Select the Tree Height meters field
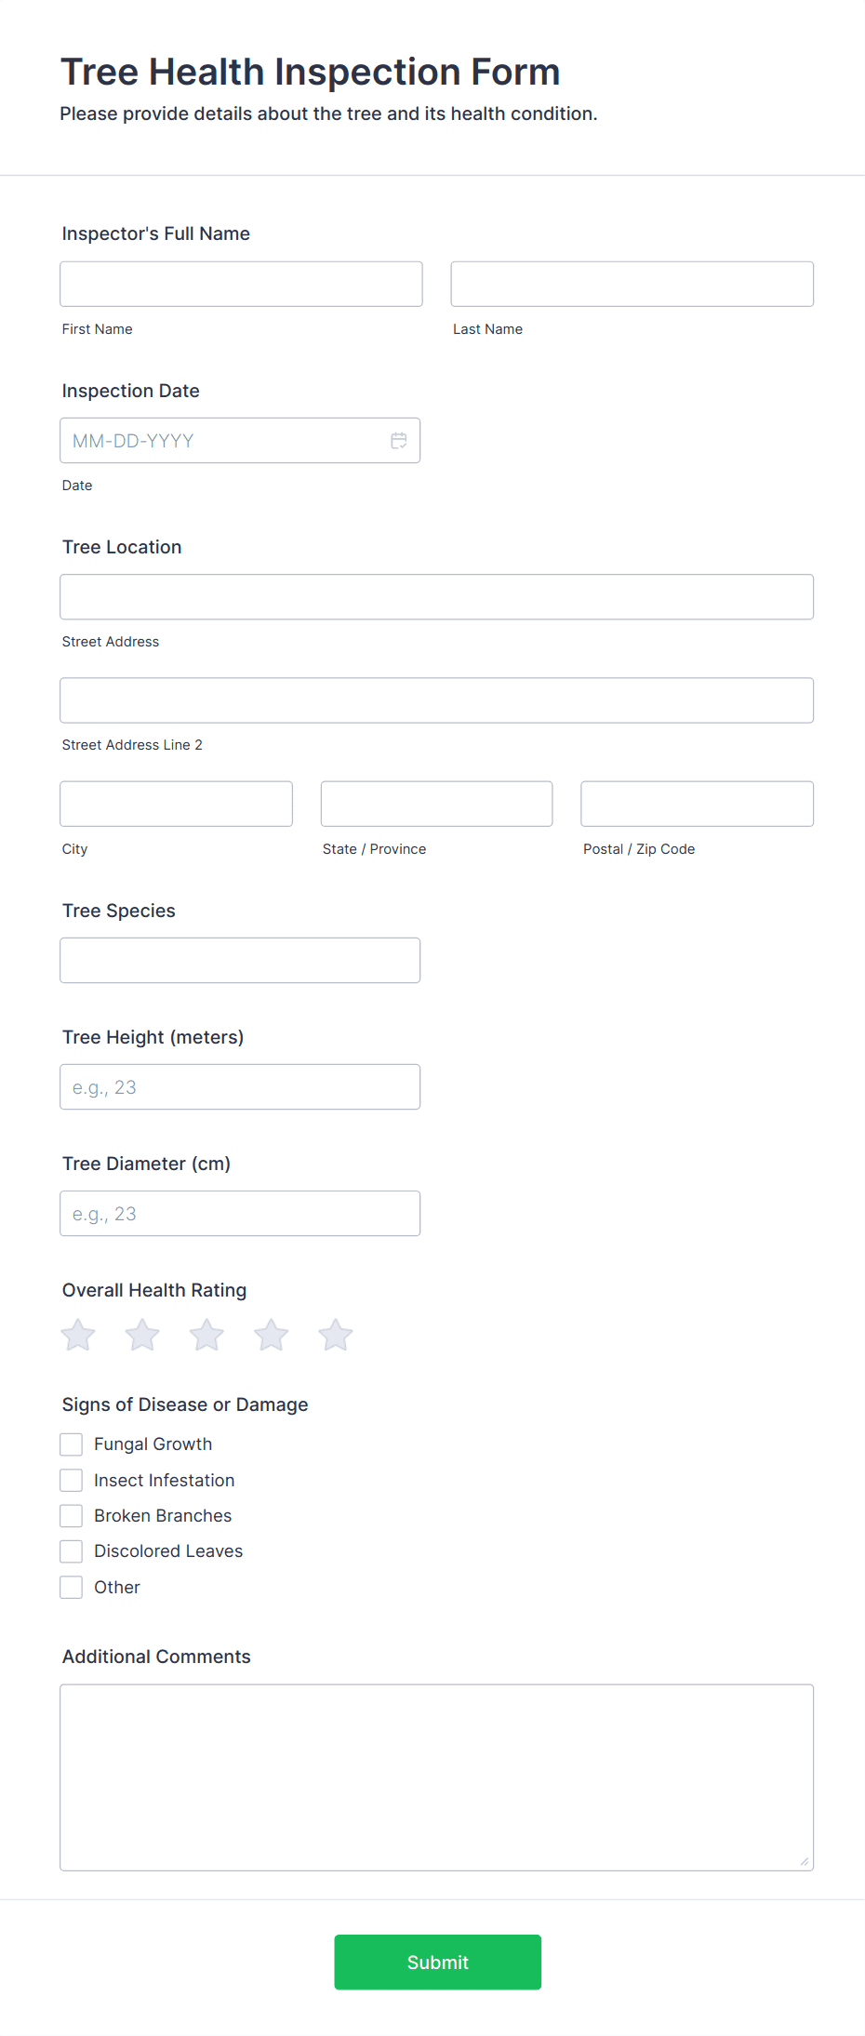The image size is (865, 2036). point(240,1085)
